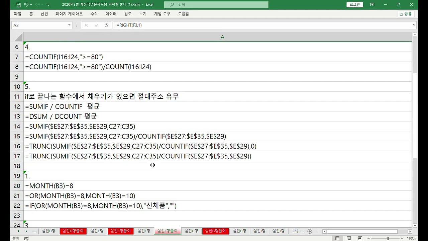This screenshot has width=428, height=241.
Task: Open the 개발 도구 ribbon tab
Action: point(162,14)
